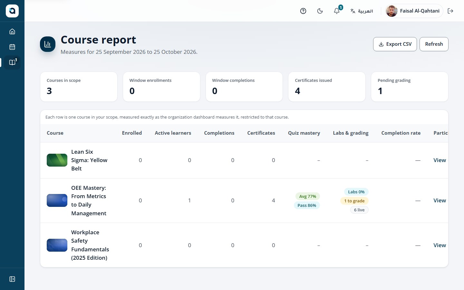Click the Completion rate column header
This screenshot has width=464, height=290.
401,133
